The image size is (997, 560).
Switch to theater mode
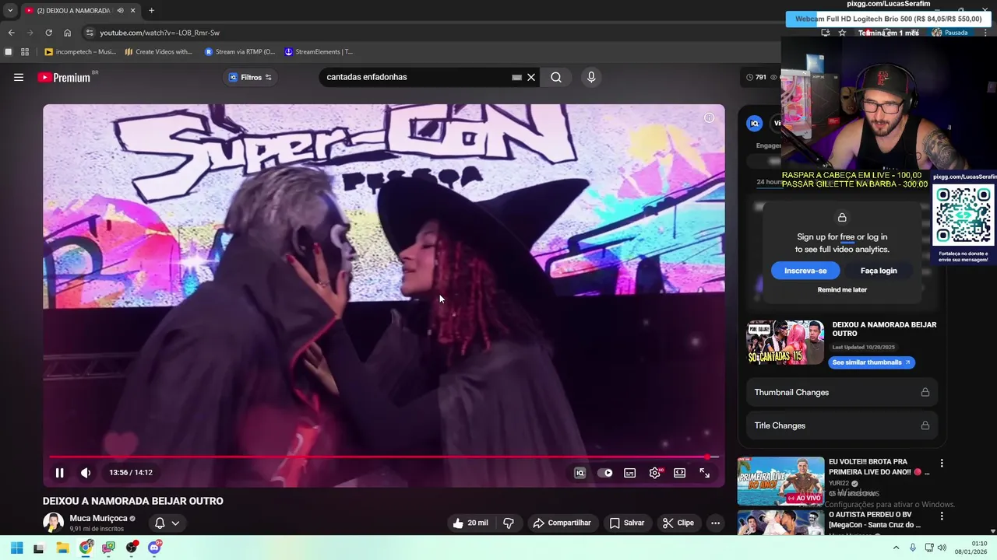680,472
